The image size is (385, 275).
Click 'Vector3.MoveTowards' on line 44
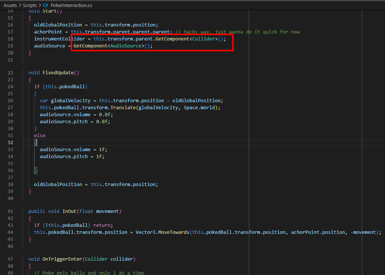[163, 232]
